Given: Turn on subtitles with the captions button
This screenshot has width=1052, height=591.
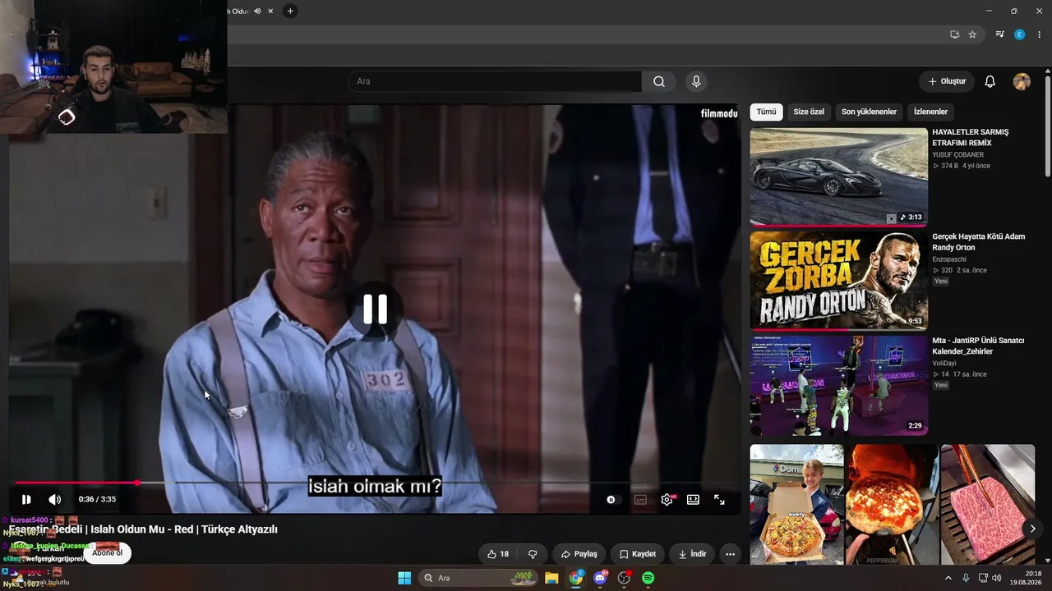Looking at the screenshot, I should tap(640, 499).
